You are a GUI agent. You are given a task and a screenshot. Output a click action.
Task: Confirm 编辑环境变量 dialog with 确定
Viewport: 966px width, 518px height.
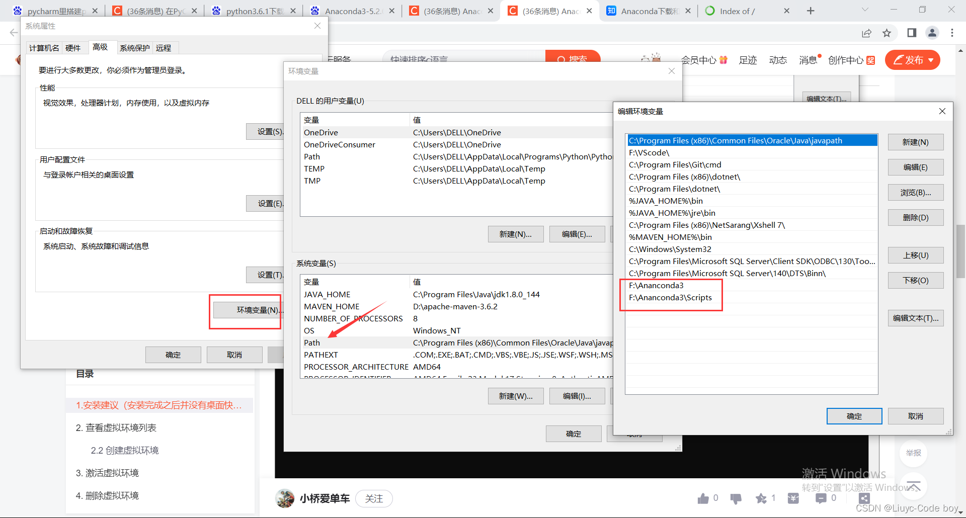click(854, 416)
